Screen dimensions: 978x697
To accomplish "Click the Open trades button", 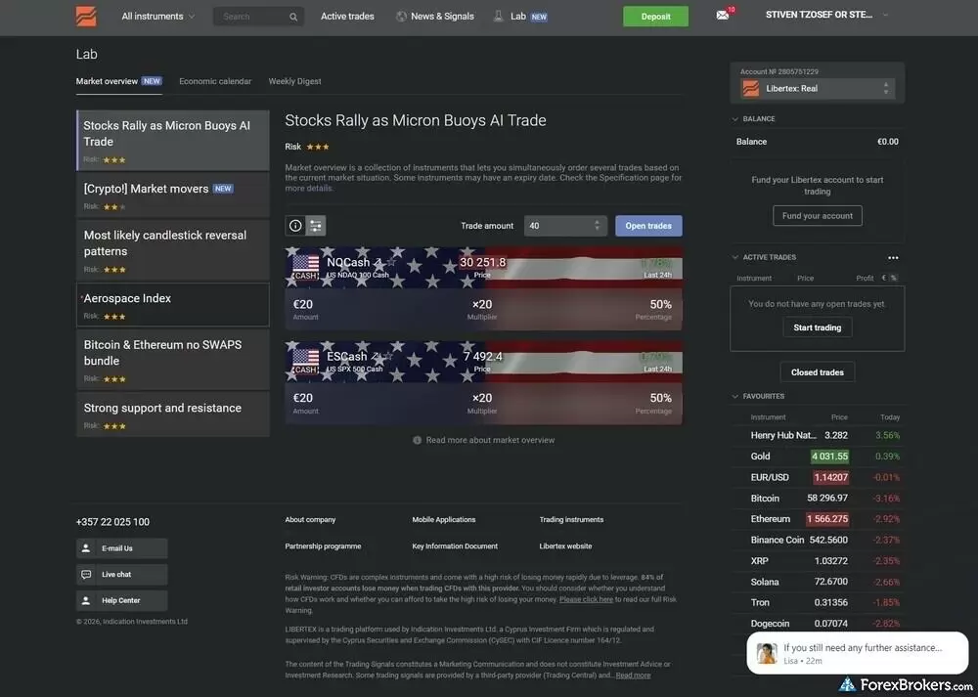I will [x=648, y=226].
